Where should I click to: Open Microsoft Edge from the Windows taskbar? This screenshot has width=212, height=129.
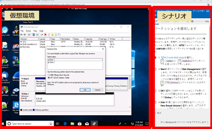[x=65, y=123]
